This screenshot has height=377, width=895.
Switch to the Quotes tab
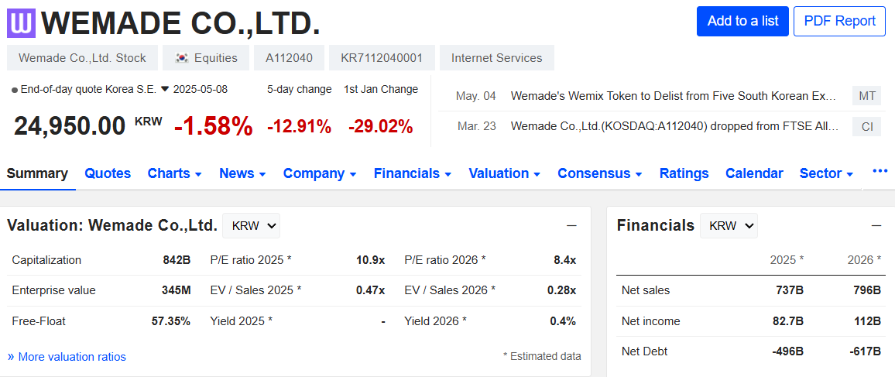[108, 173]
